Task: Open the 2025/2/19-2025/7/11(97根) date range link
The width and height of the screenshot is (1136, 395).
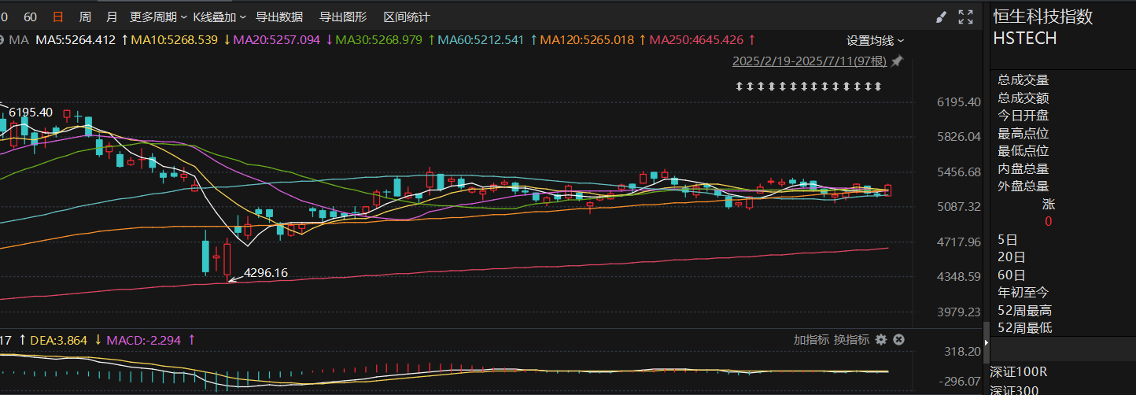Action: 810,61
